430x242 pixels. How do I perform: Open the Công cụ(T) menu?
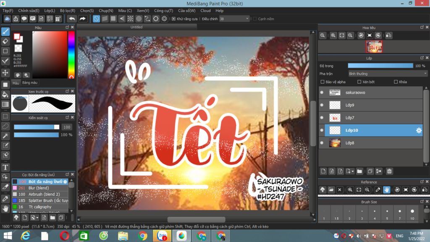(x=163, y=11)
